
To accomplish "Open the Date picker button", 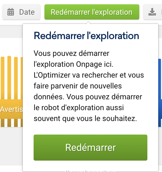I will pyautogui.click(x=21, y=12).
